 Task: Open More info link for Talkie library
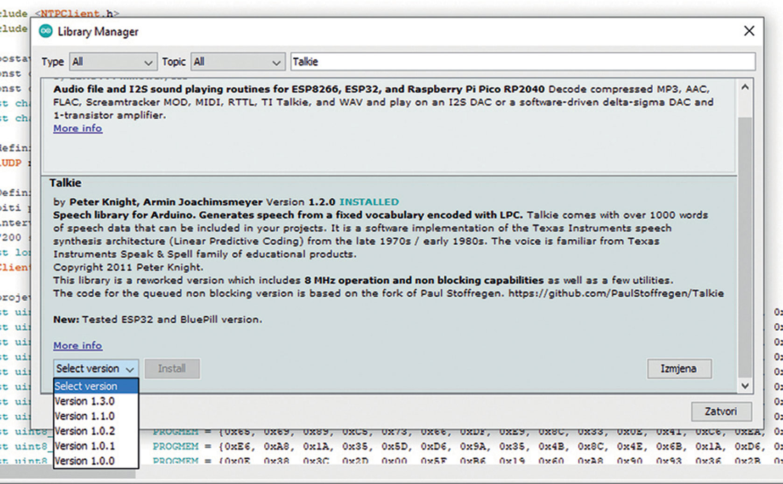pos(78,345)
